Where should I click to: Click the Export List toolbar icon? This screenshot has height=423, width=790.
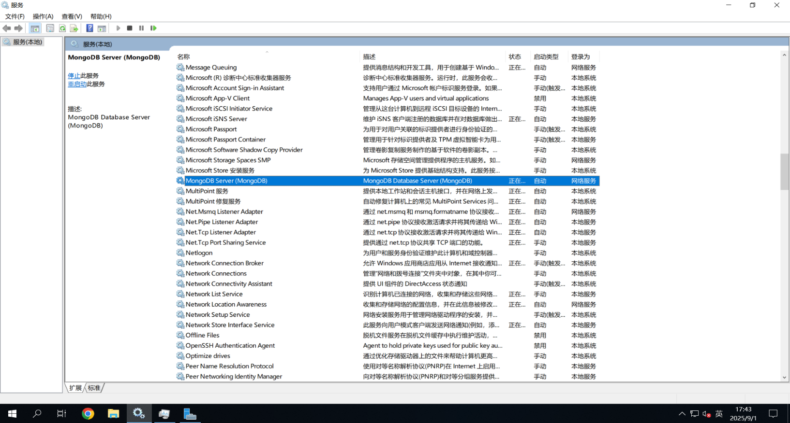pyautogui.click(x=74, y=28)
